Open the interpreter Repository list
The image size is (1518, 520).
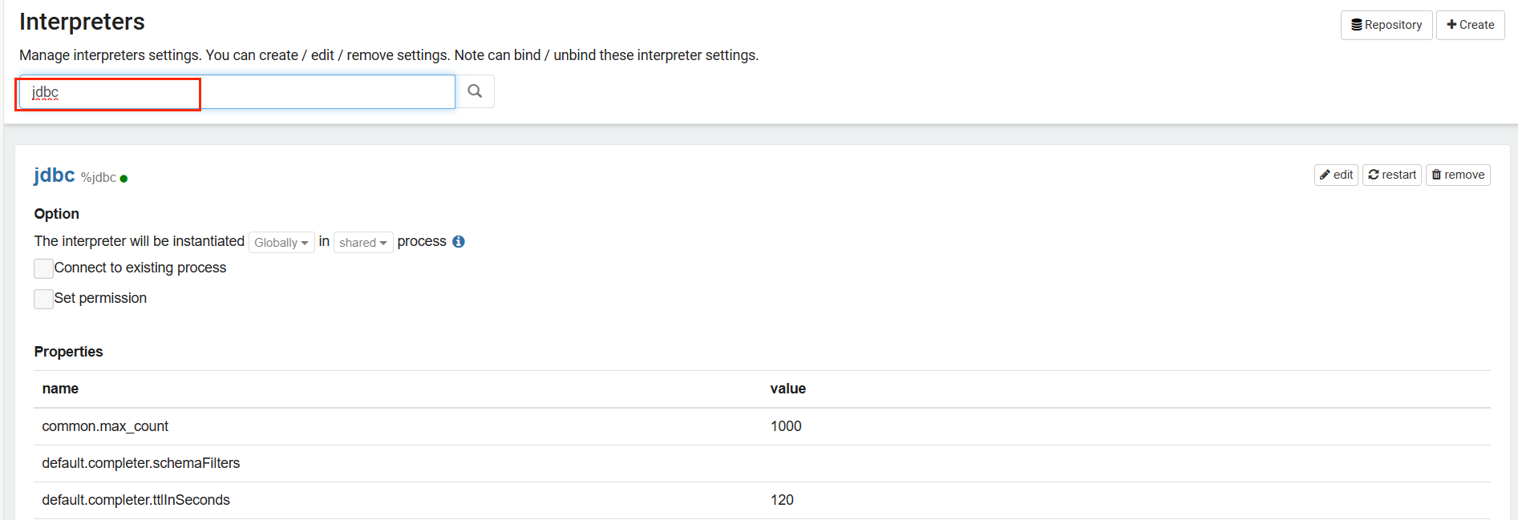click(x=1386, y=25)
